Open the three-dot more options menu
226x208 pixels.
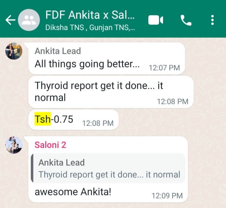[212, 20]
